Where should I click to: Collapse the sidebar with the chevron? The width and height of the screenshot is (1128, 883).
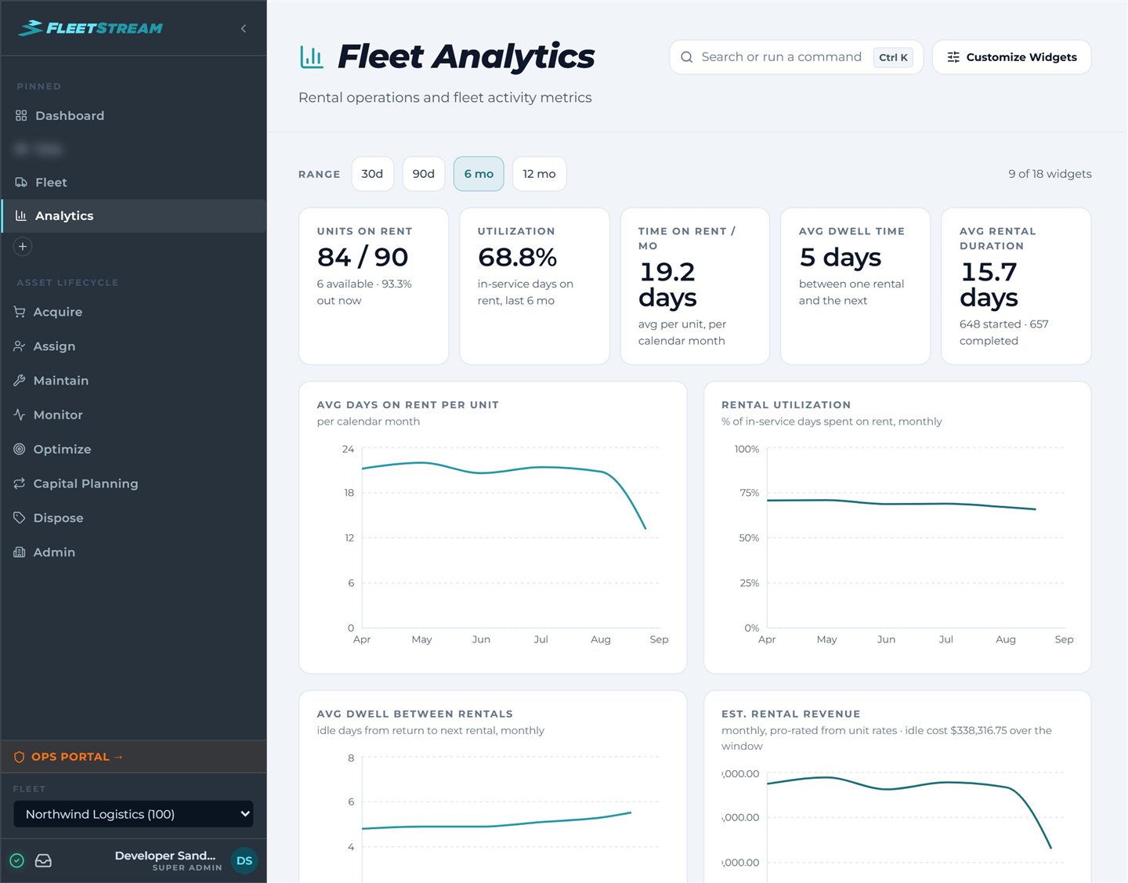pos(244,28)
